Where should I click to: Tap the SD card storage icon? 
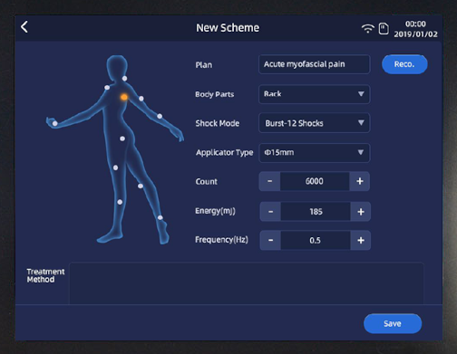pyautogui.click(x=384, y=29)
